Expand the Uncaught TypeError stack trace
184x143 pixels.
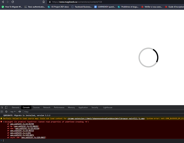coord(4,122)
